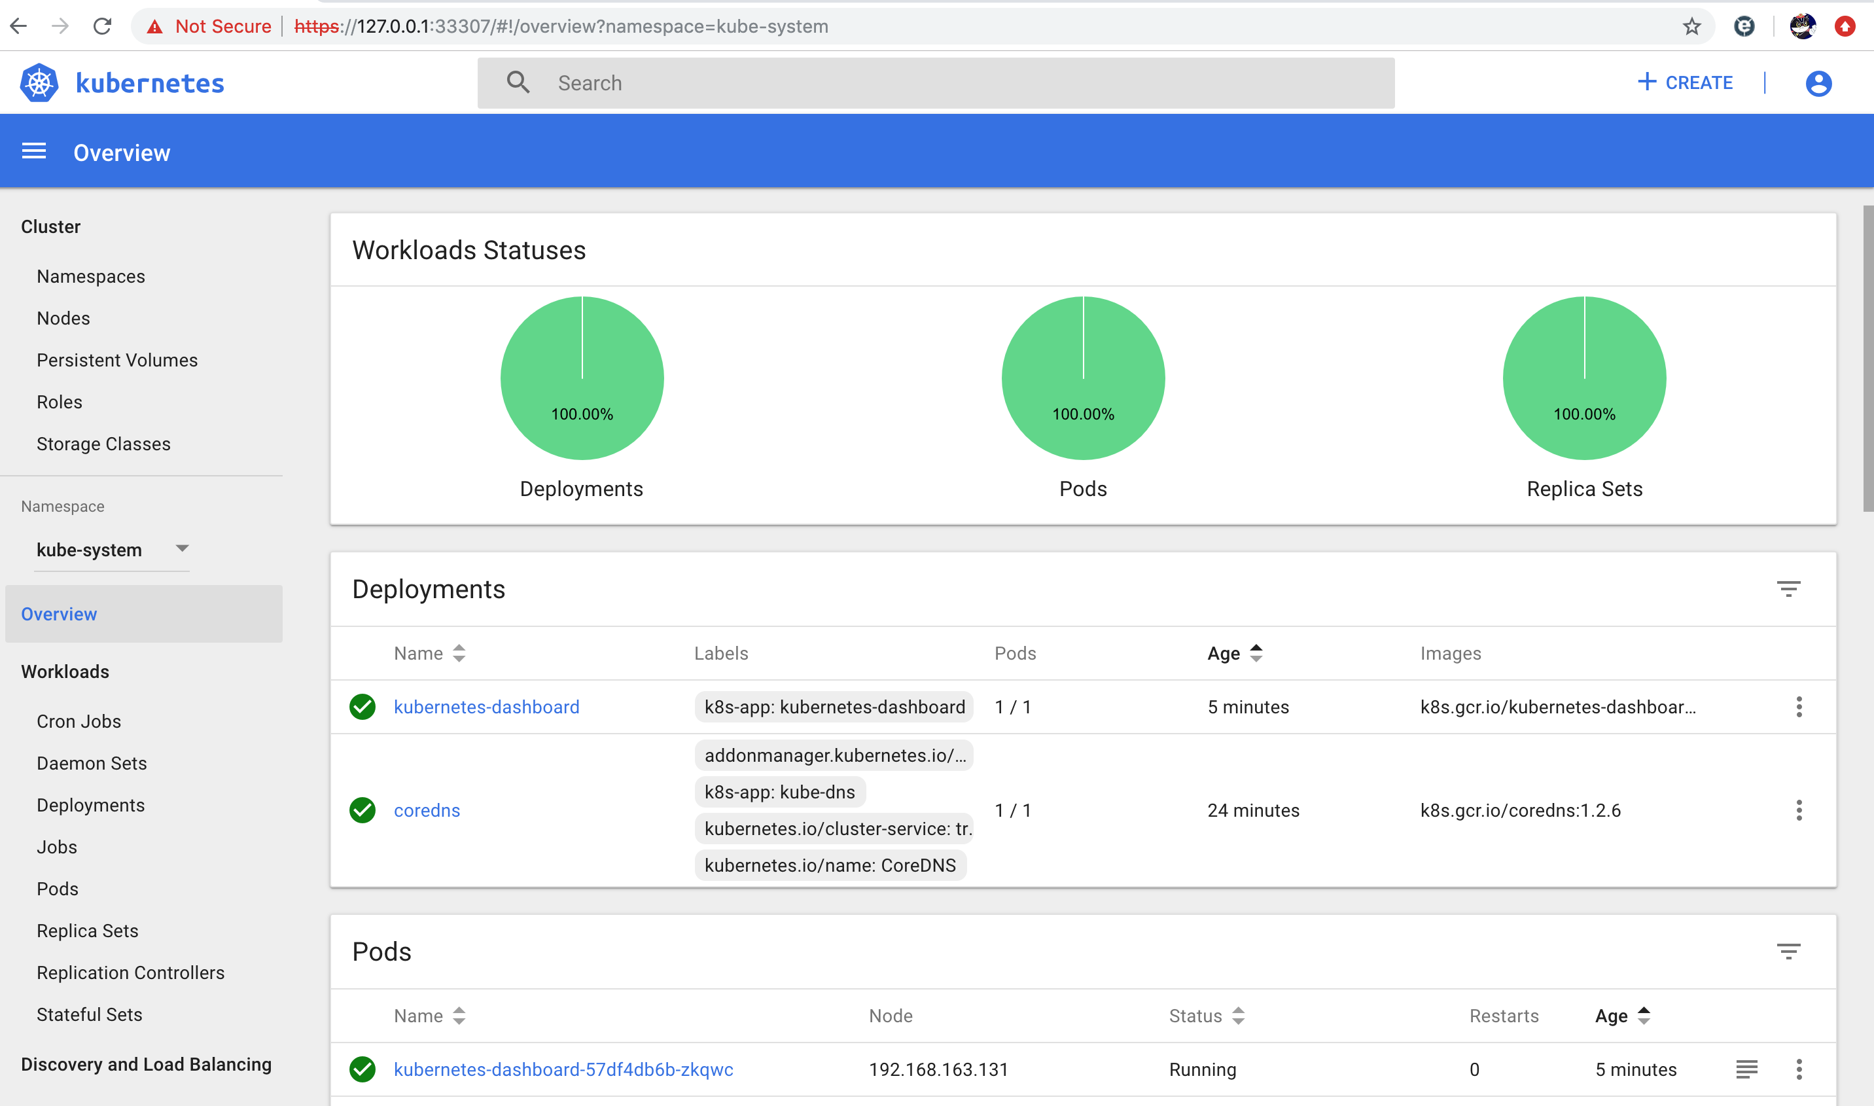
Task: View logs icon for the kubernetes-dashboard pod
Action: point(1746,1069)
